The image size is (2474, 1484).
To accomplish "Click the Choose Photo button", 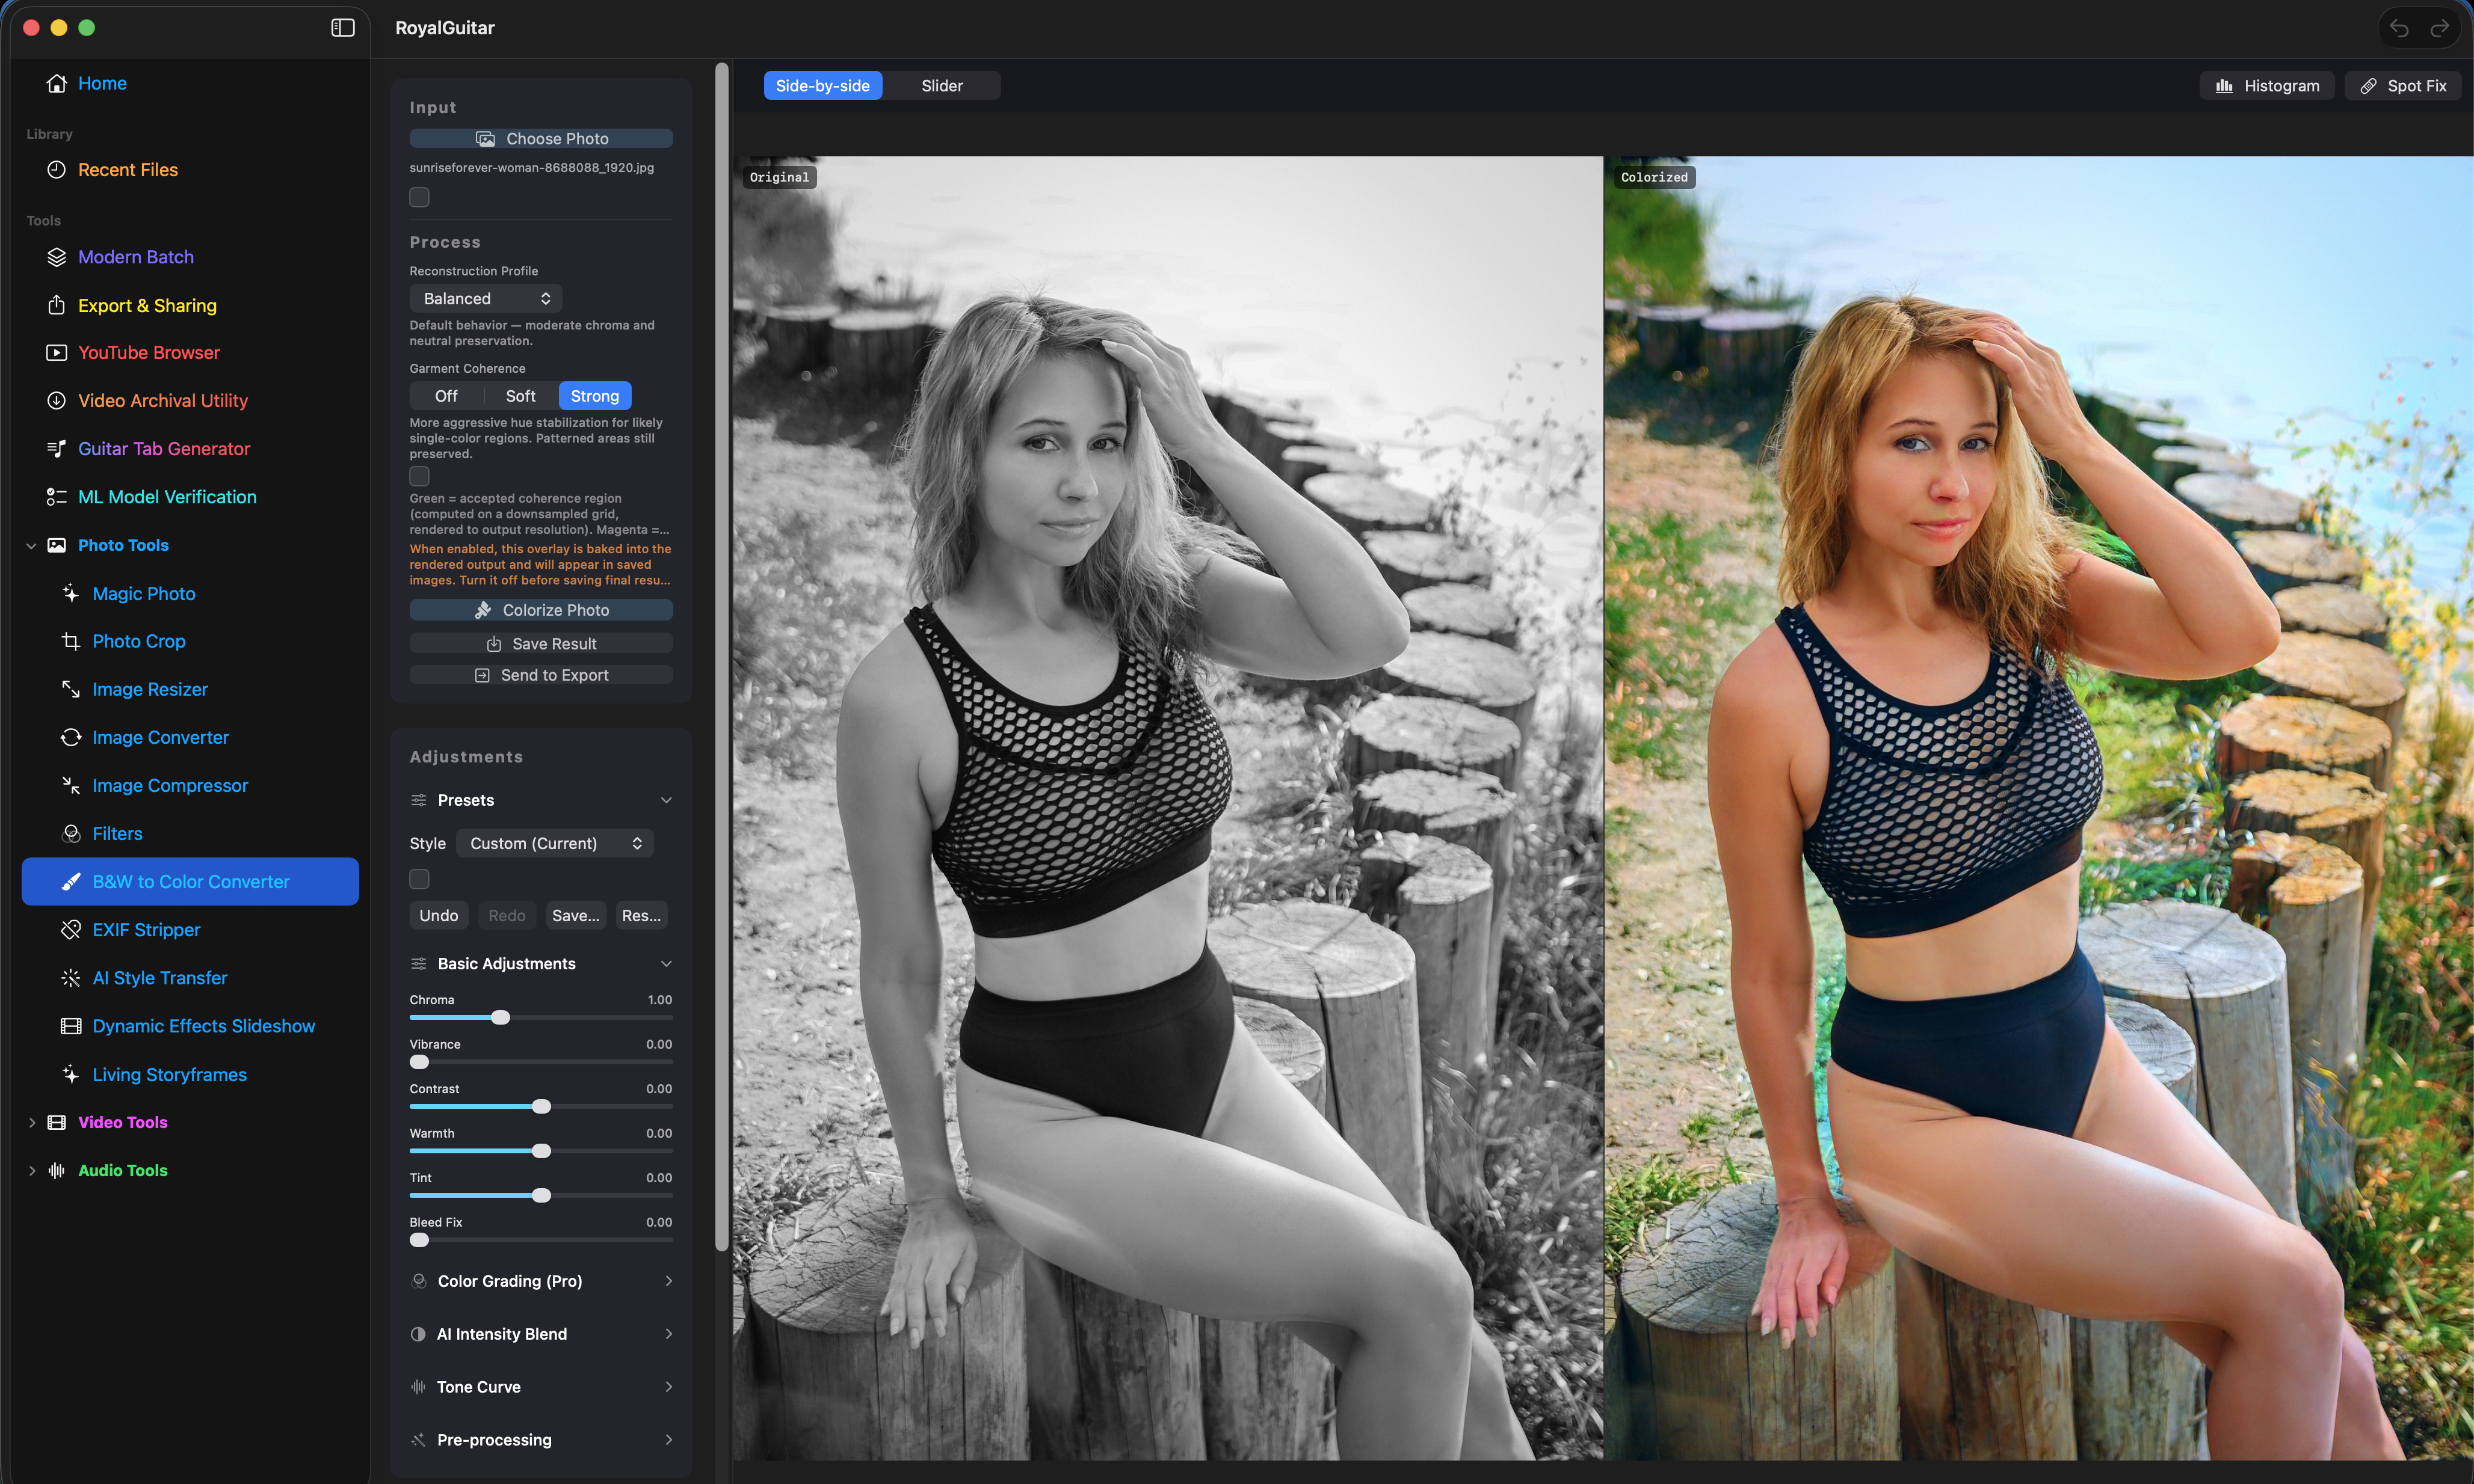I will (x=541, y=139).
